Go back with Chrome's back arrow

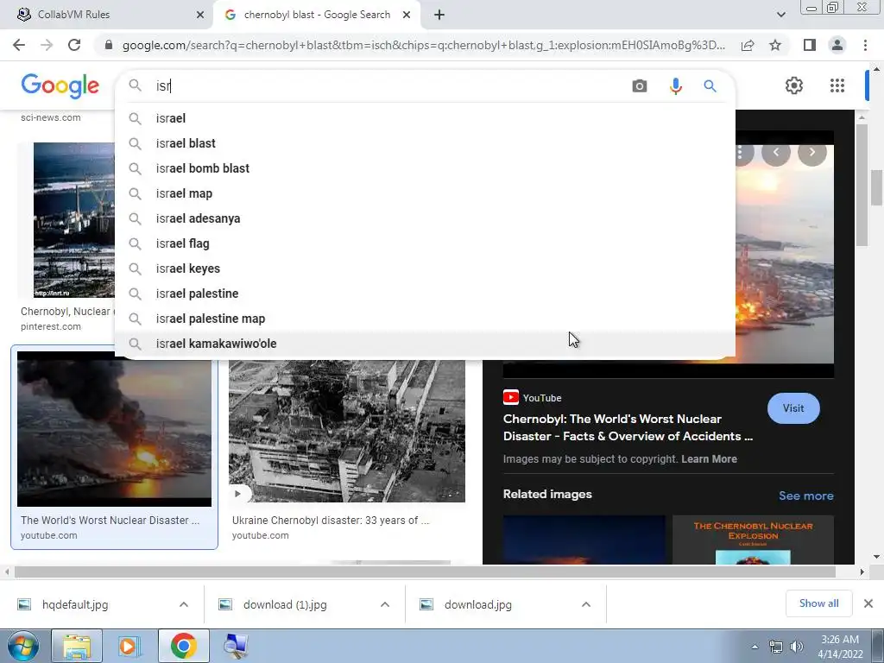tap(19, 45)
